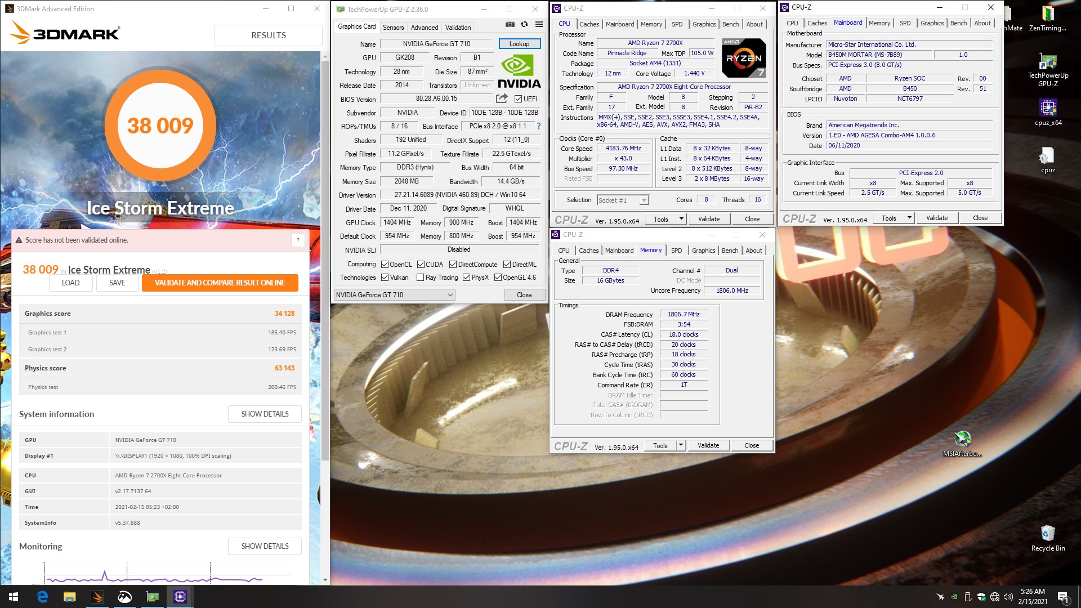Switch to the Advanced tab in GPU-Z
Image resolution: width=1081 pixels, height=608 pixels.
424,27
